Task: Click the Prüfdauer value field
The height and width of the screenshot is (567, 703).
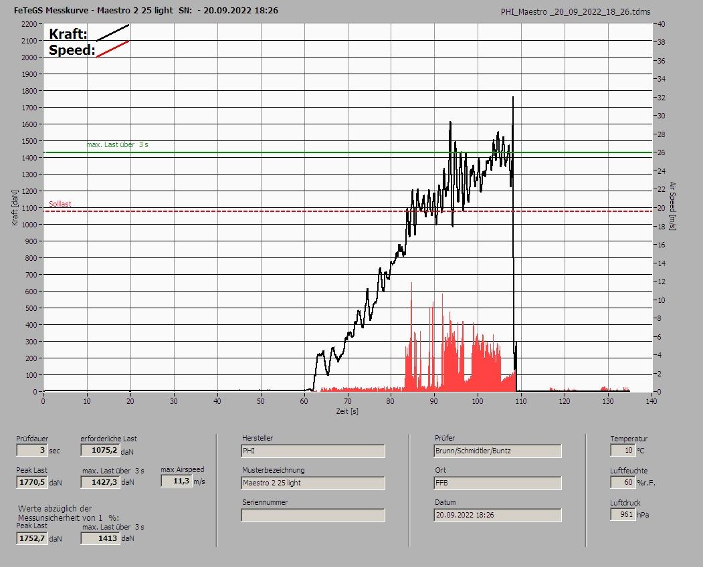Action: (x=32, y=450)
